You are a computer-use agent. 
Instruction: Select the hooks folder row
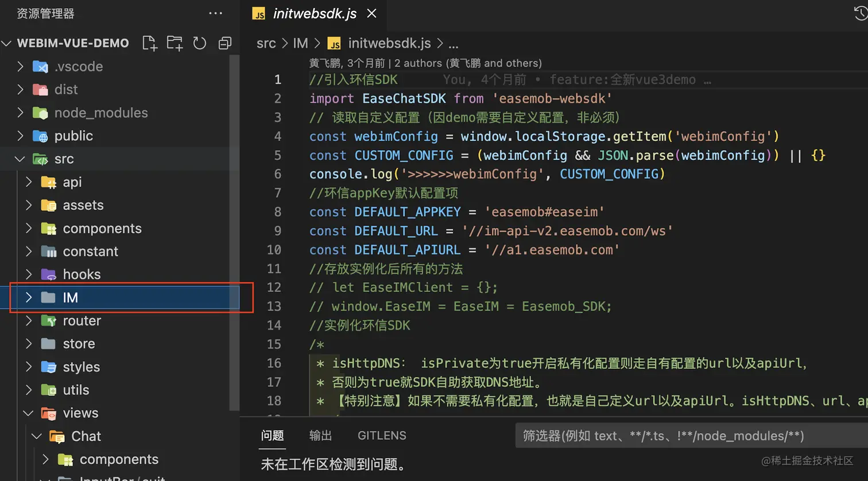119,275
